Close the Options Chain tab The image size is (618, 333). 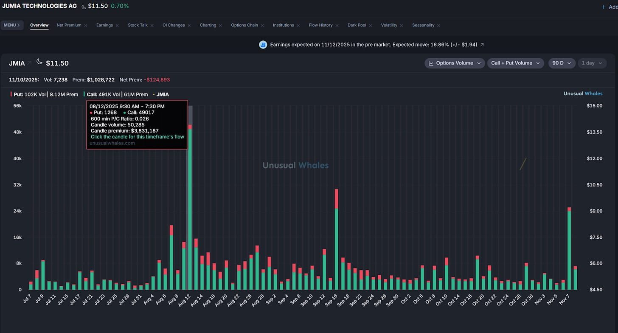[x=262, y=25]
